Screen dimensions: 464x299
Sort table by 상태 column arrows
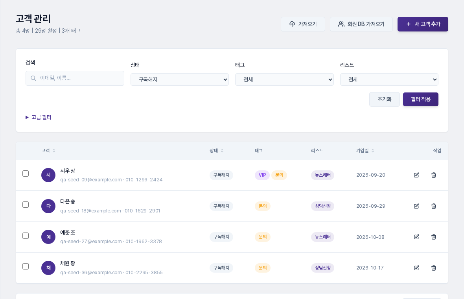[222, 151]
